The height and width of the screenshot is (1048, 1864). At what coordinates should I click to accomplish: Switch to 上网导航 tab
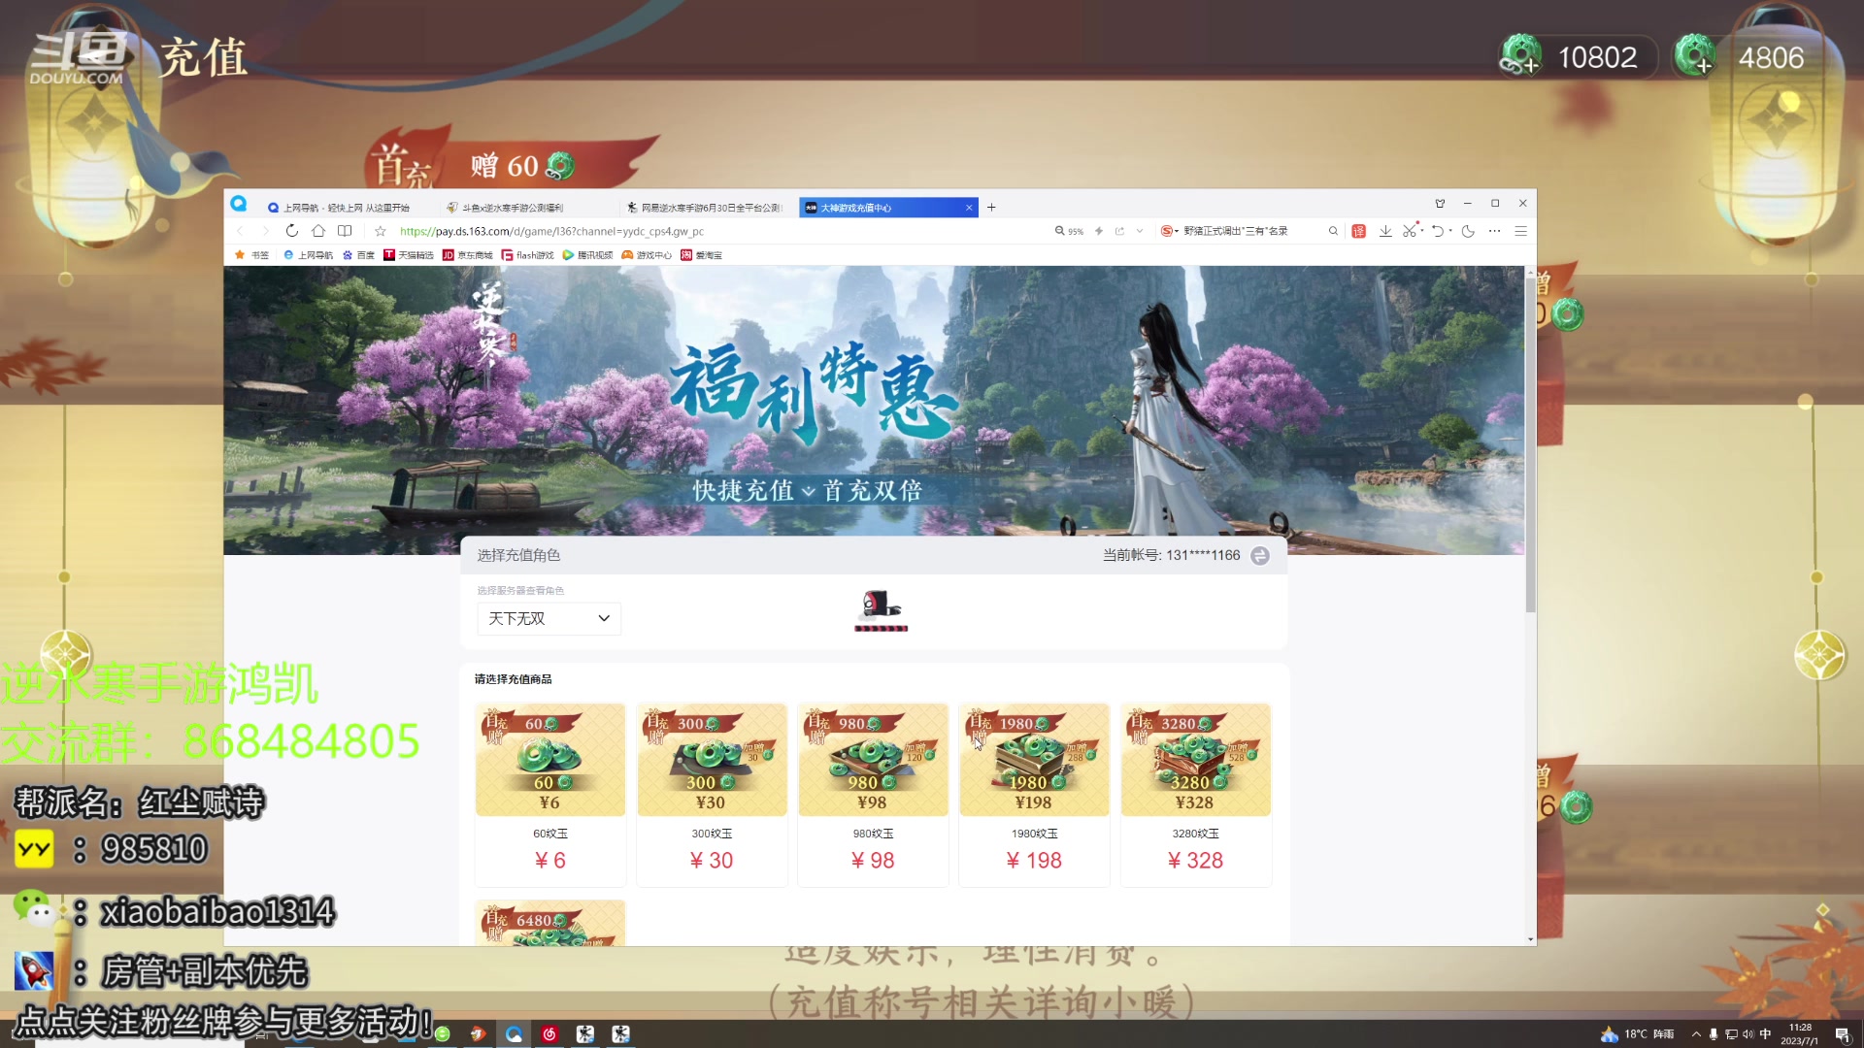346,208
